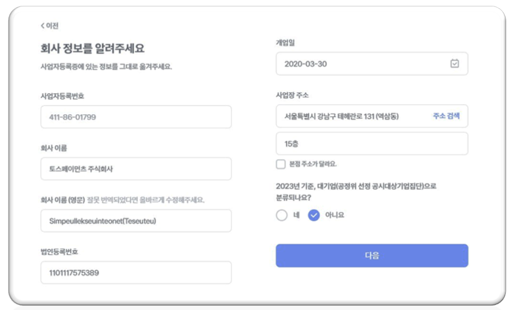Click the 회사 이름 (영문) label
This screenshot has height=310, width=515.
(x=63, y=200)
